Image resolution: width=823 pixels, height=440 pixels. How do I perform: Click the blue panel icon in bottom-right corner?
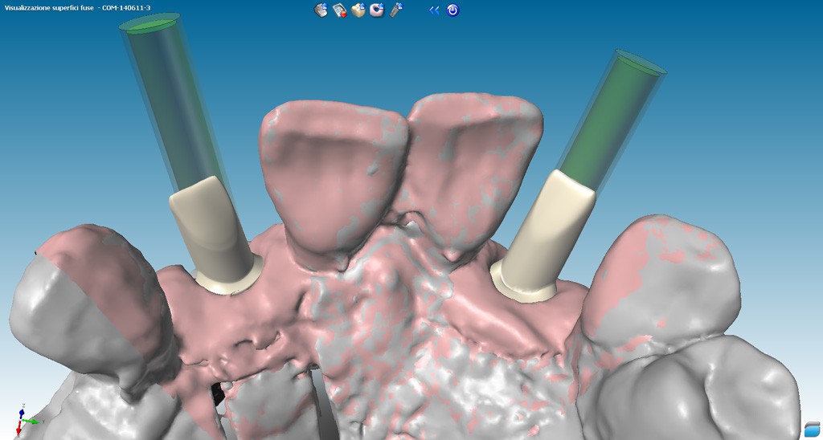812,428
